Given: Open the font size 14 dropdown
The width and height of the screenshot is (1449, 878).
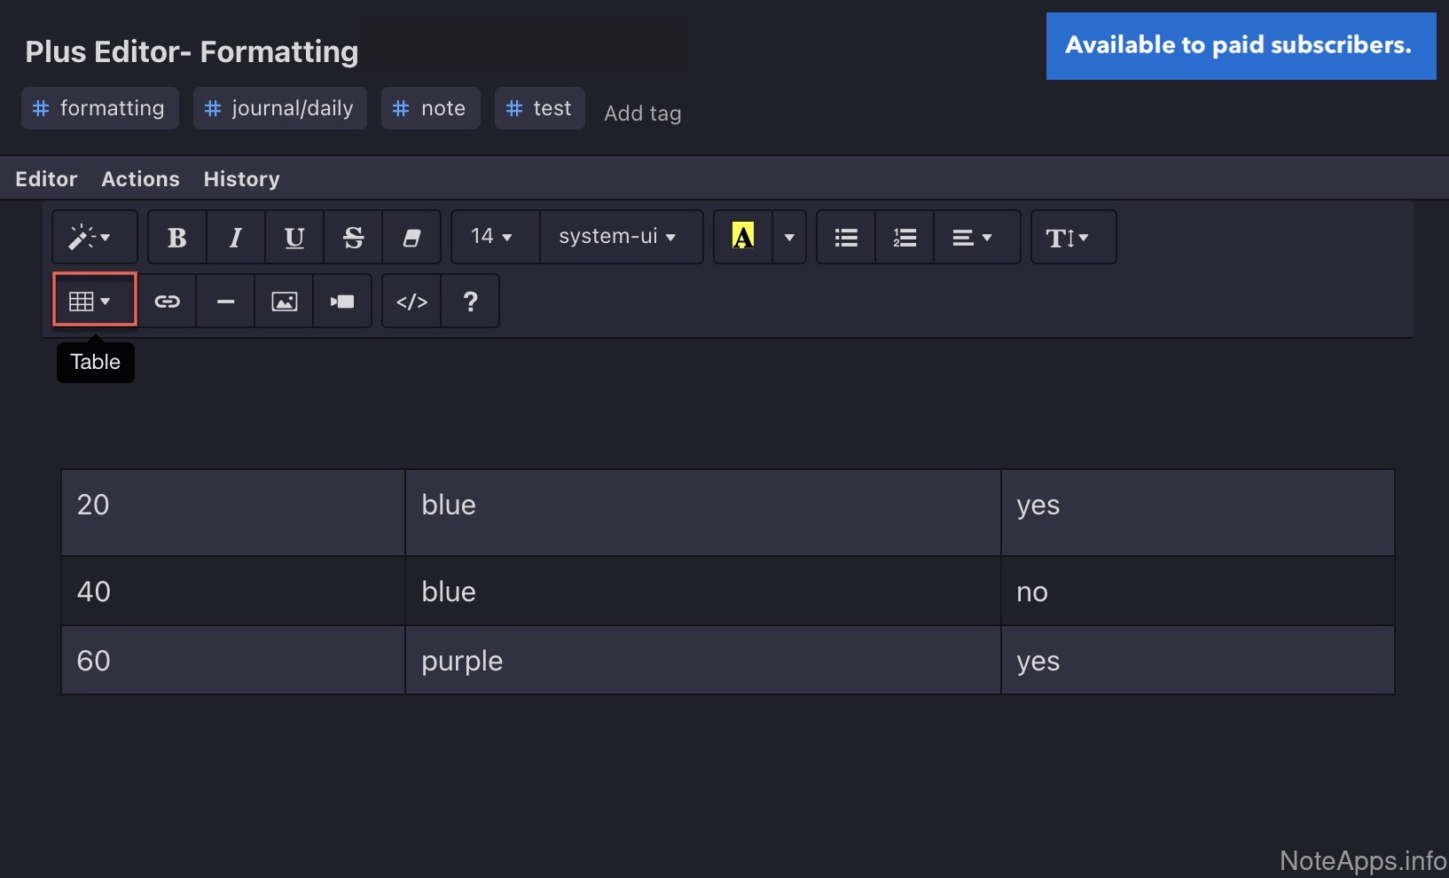Looking at the screenshot, I should click(x=493, y=237).
